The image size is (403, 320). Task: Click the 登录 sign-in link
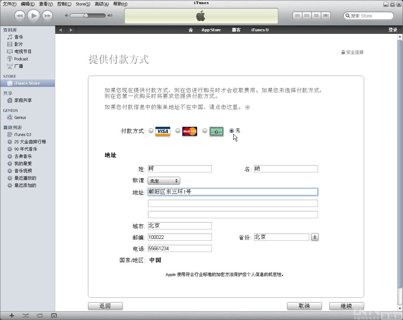coord(393,30)
